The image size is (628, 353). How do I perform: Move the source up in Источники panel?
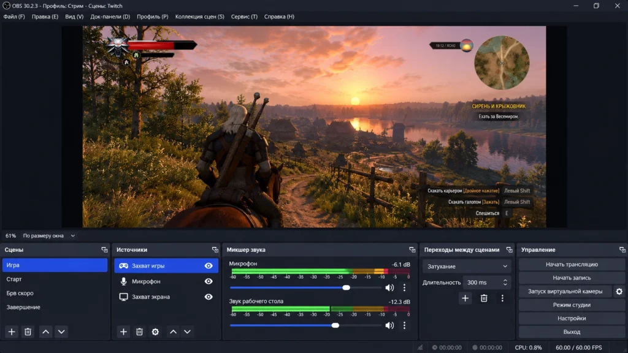(x=173, y=332)
